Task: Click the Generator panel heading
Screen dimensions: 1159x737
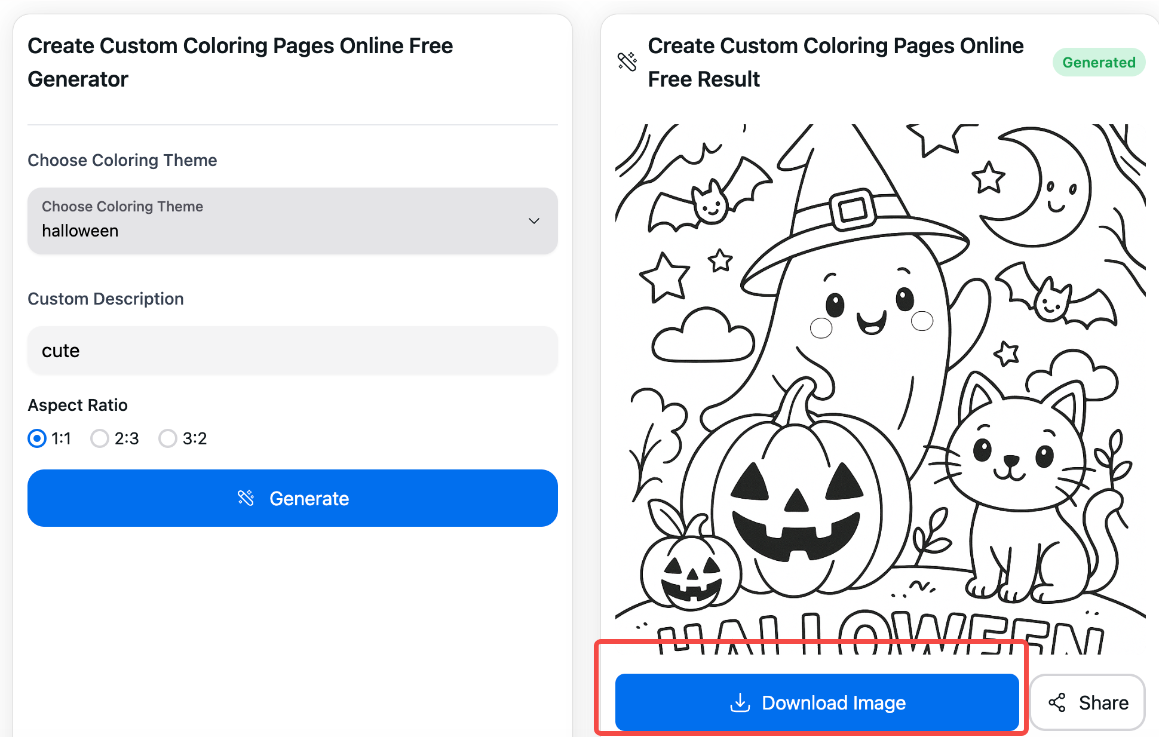Action: [240, 62]
